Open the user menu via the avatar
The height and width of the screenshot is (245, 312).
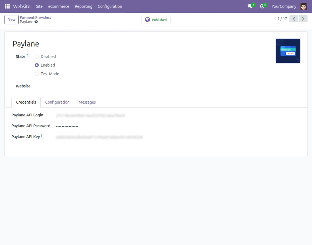tap(303, 6)
